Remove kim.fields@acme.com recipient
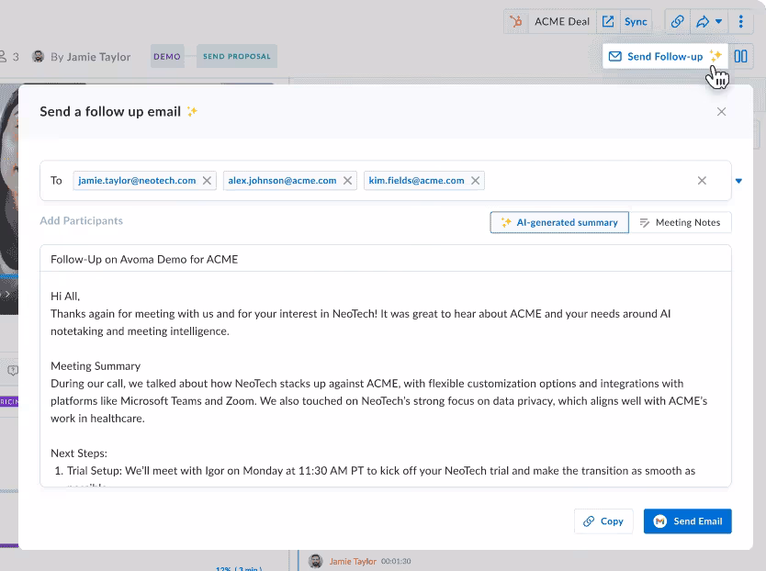 coord(476,181)
